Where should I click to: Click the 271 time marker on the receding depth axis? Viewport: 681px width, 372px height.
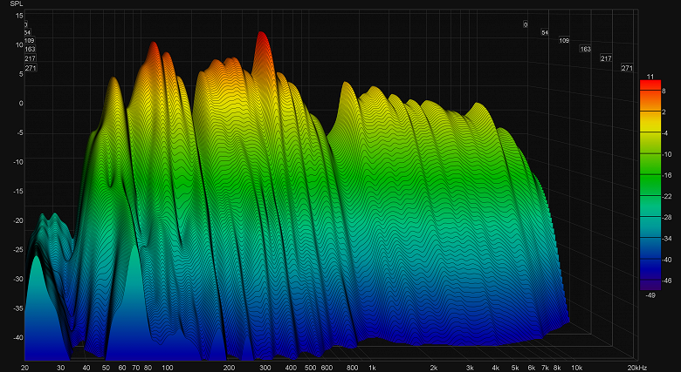click(x=627, y=68)
